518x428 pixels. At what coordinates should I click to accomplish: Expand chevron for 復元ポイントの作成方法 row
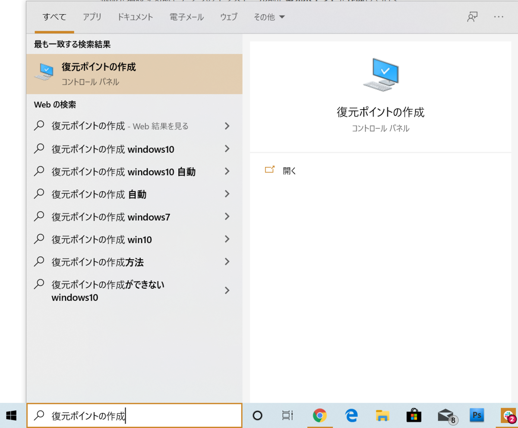pos(227,261)
